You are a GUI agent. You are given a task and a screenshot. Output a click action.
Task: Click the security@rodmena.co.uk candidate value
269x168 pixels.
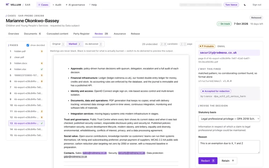click(x=229, y=53)
